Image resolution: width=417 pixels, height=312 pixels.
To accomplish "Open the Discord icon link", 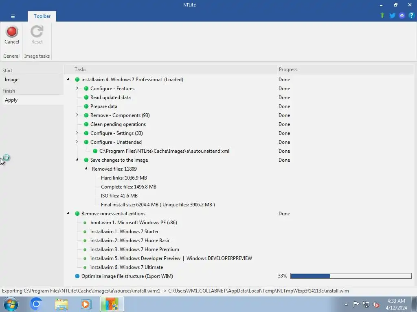I will (402, 15).
